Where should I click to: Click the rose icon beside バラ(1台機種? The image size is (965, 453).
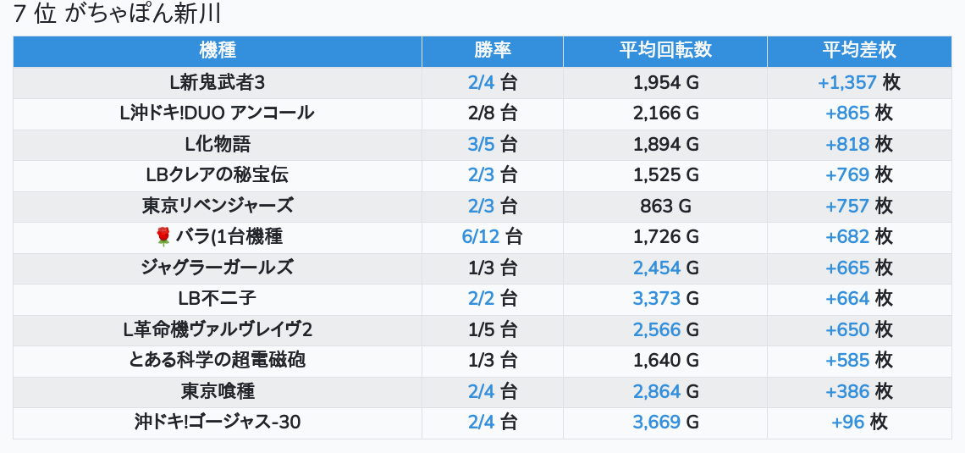163,237
